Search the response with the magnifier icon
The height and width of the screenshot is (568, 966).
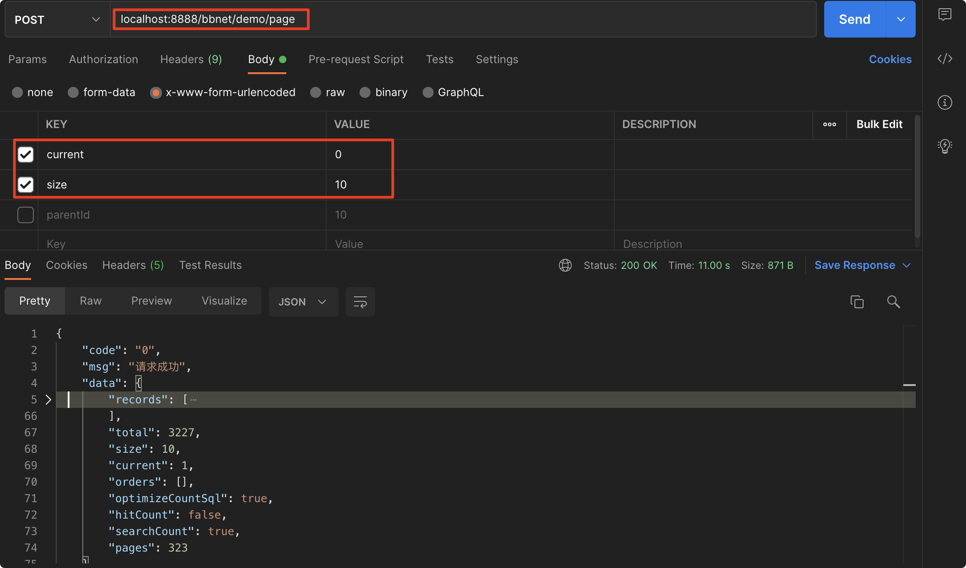pos(893,302)
